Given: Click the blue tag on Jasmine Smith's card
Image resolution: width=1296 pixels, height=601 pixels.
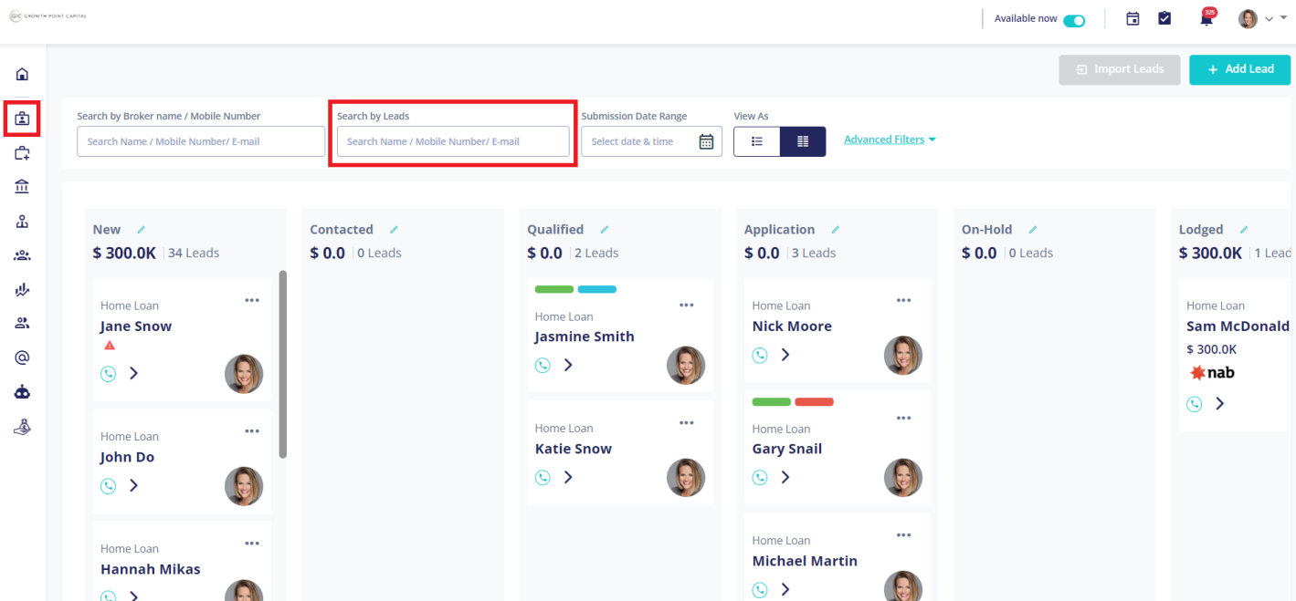Looking at the screenshot, I should [597, 289].
